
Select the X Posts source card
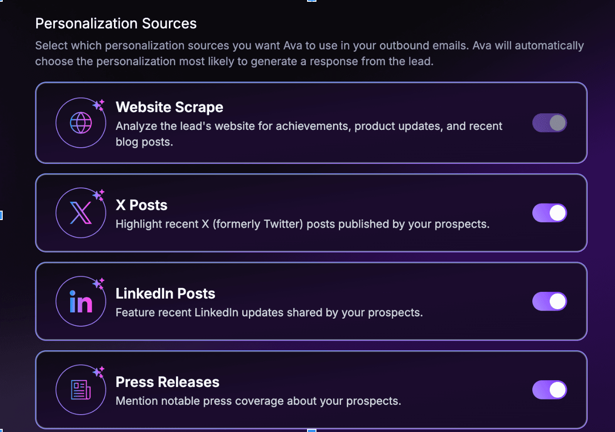point(312,213)
